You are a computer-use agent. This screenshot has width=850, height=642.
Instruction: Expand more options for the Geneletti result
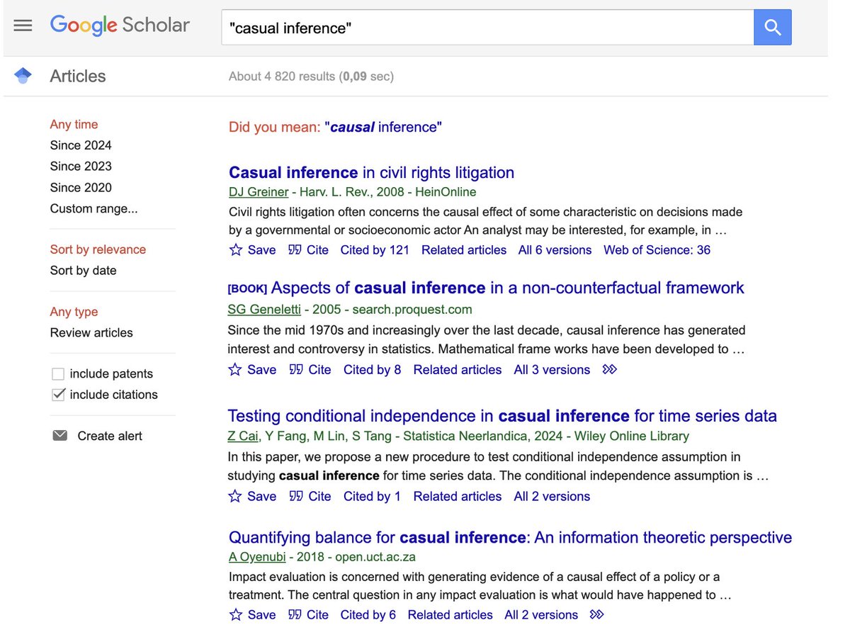[609, 370]
